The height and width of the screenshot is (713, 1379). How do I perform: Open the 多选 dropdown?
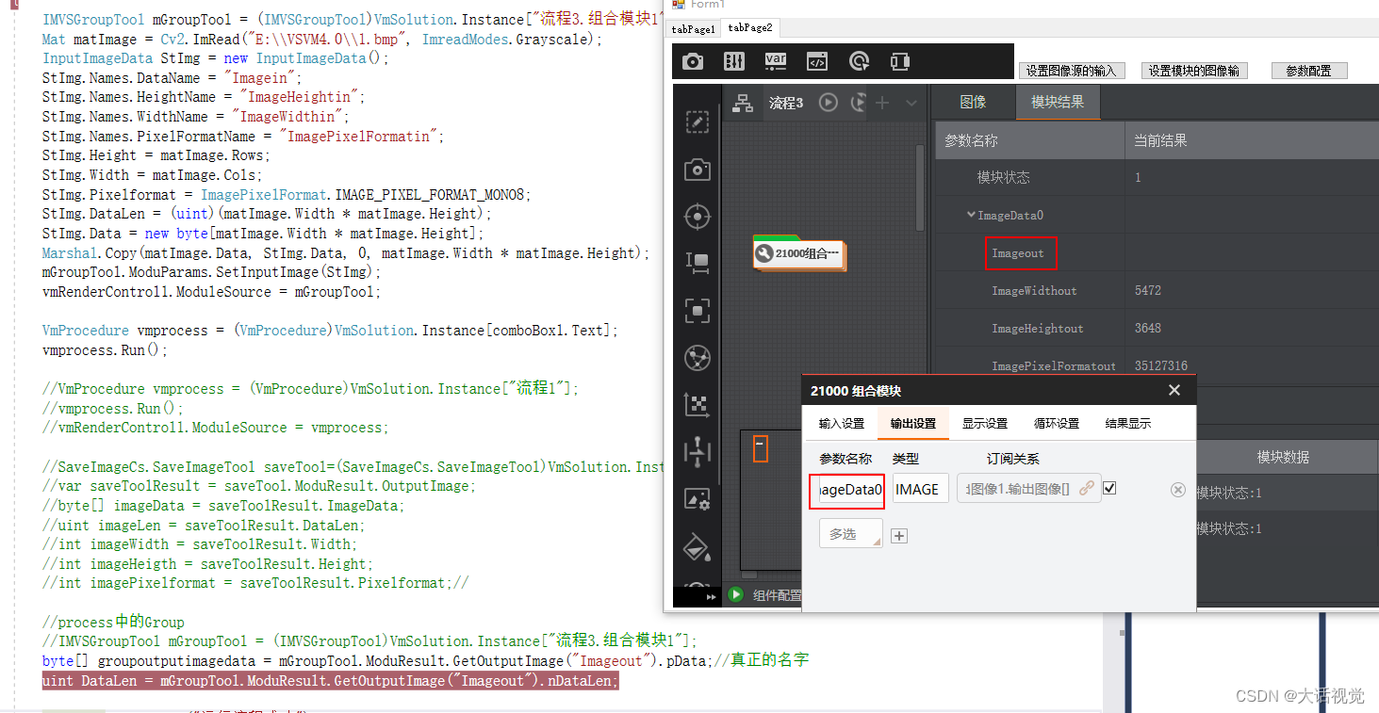pos(851,533)
